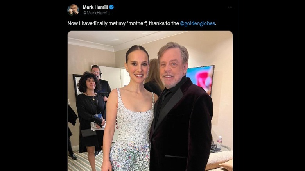Viewport: 305px width, 171px height.
Task: Open the three-dot more options menu
Action: (x=230, y=7)
